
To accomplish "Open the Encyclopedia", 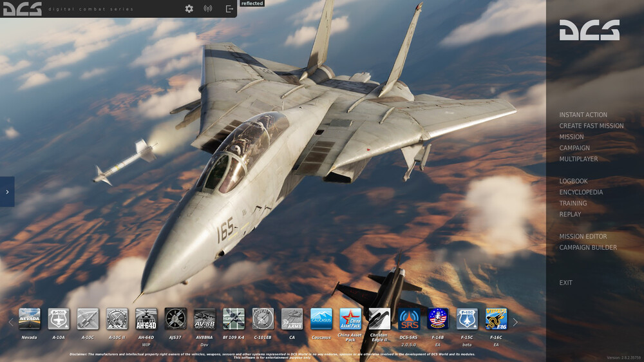I will pos(581,193).
